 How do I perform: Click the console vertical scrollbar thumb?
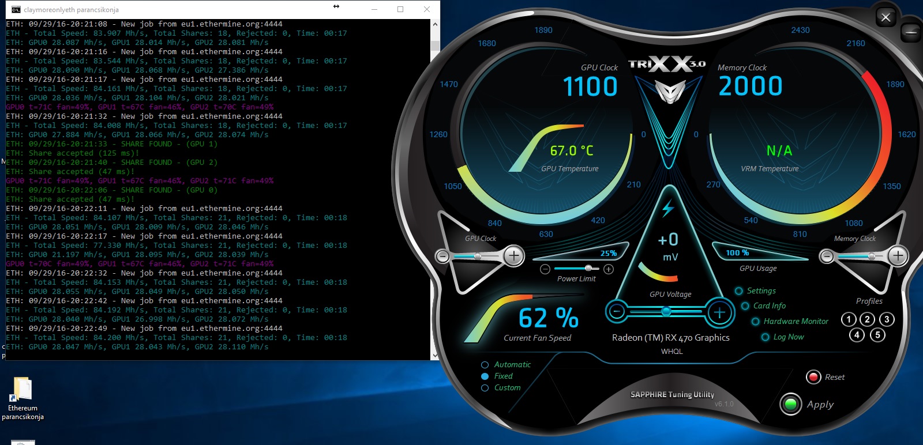pos(435,46)
